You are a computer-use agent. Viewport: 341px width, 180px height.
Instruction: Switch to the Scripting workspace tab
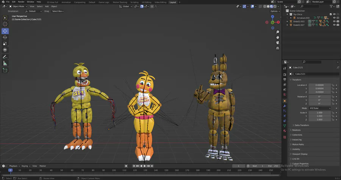135,2
